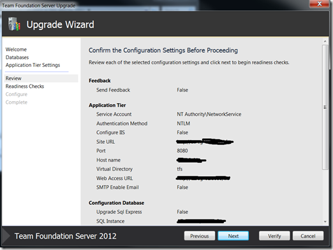The image size is (333, 250).
Task: Click the redacted Site URL value
Action: [x=205, y=142]
